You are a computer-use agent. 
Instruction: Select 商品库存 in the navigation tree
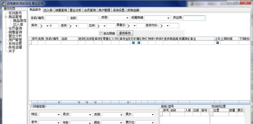point(20,21)
